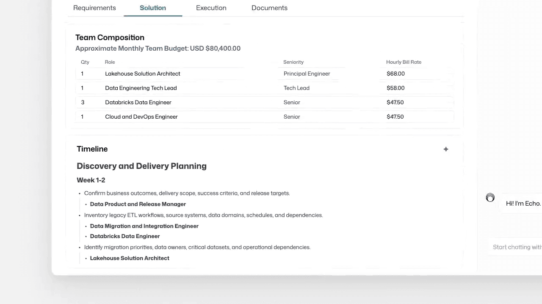The width and height of the screenshot is (542, 304).
Task: Click the Timeline section heading
Action: tap(92, 149)
